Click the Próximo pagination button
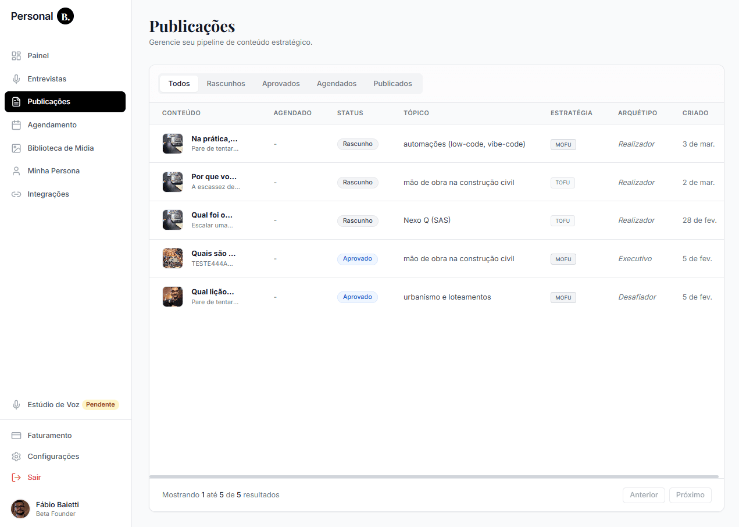739x527 pixels. pos(690,495)
